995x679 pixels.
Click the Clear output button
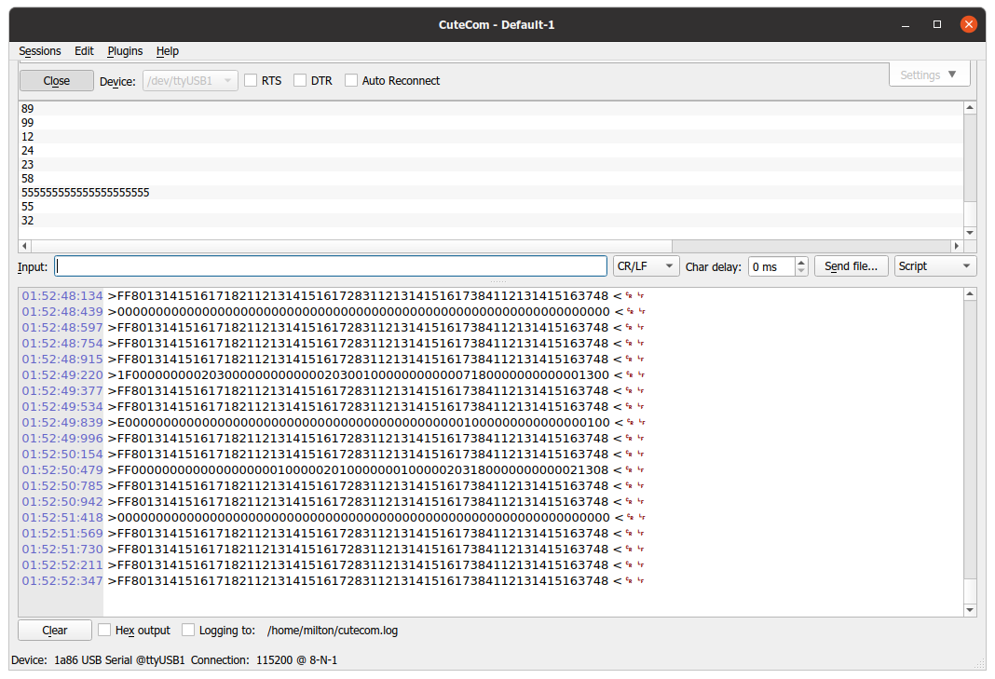click(55, 631)
